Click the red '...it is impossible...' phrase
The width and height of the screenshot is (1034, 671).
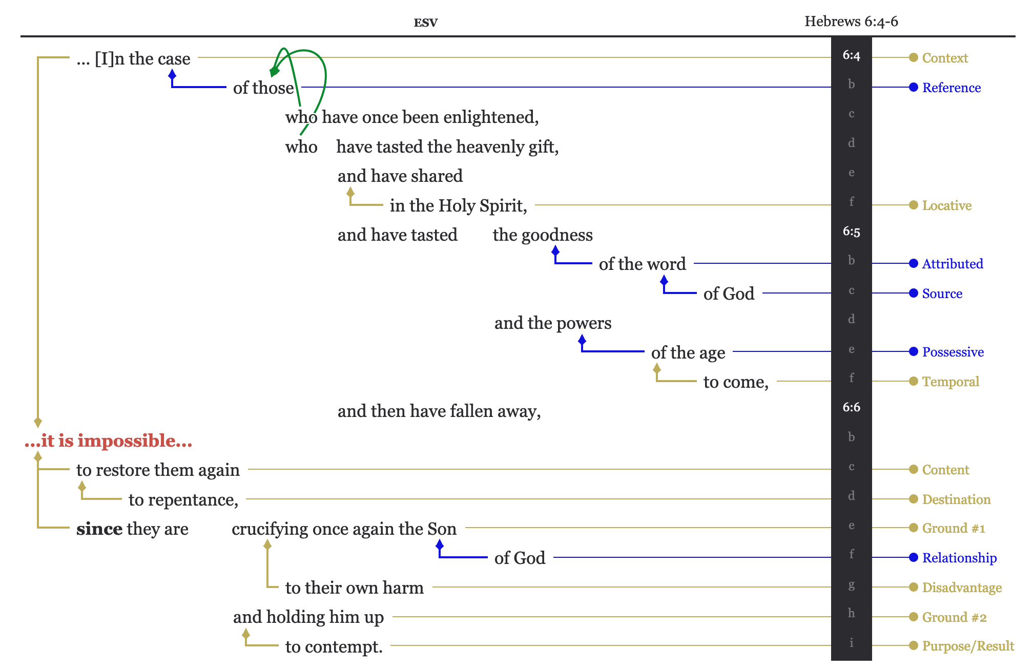point(109,441)
